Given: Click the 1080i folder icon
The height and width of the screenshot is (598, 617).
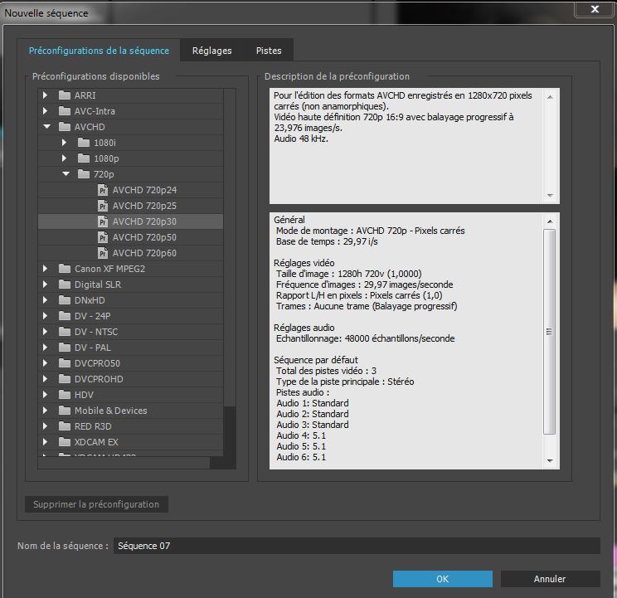Looking at the screenshot, I should pyautogui.click(x=84, y=143).
